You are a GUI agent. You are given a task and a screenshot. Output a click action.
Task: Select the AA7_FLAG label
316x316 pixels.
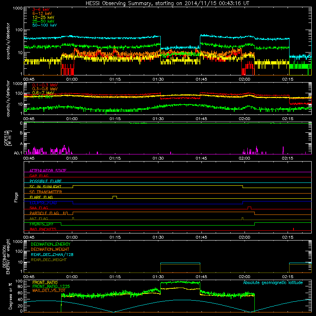pos(39,218)
